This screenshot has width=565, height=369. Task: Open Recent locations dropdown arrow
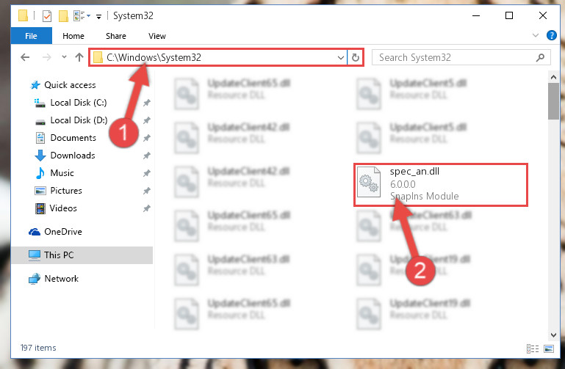[x=64, y=56]
